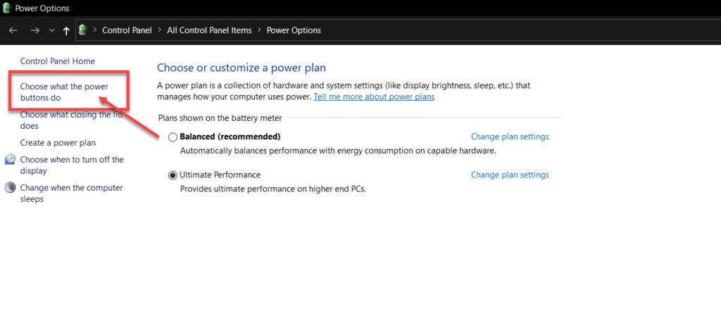Select the Balanced (recommended) plan
Viewport: 721px width, 325px height.
(x=173, y=137)
